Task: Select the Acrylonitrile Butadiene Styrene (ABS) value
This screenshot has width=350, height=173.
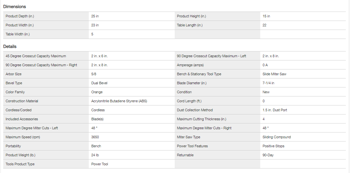Action: click(119, 101)
